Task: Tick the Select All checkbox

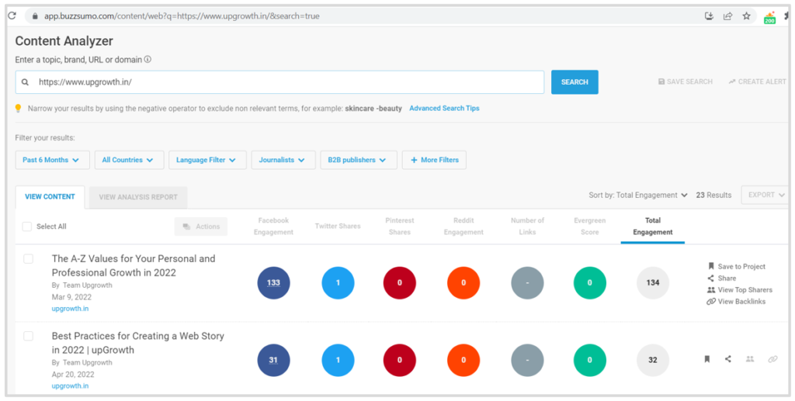Action: coord(27,226)
